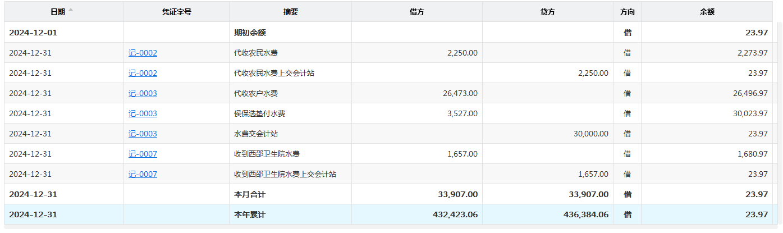Click the ascending sort arrow beside 日期
The image size is (783, 233).
(x=71, y=10)
